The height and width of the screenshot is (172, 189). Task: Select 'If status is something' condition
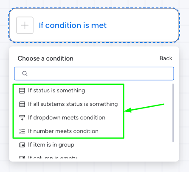tap(56, 91)
